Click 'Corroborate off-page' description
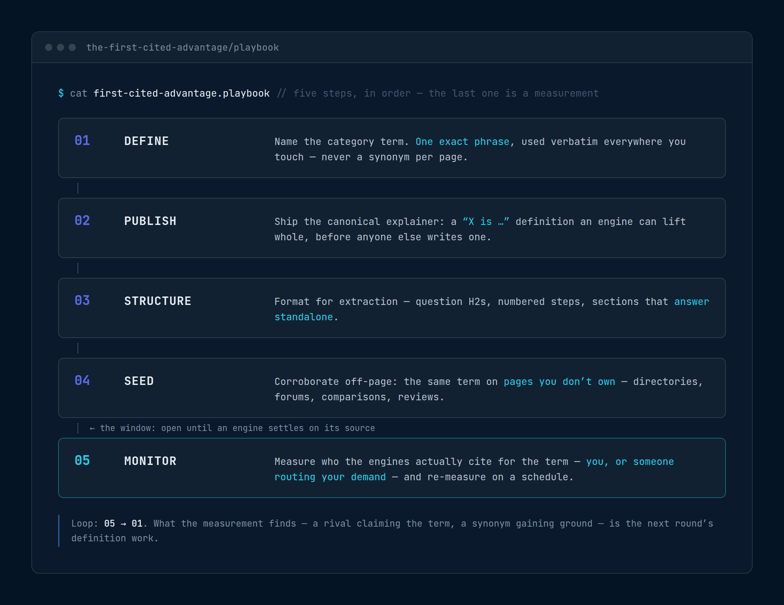Viewport: 784px width, 605px height. coord(336,382)
